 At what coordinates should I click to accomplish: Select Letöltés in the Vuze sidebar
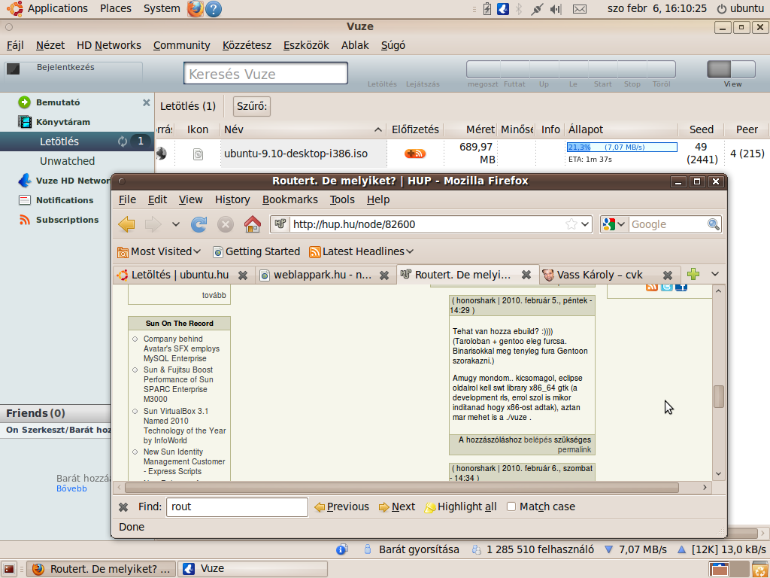pyautogui.click(x=77, y=141)
